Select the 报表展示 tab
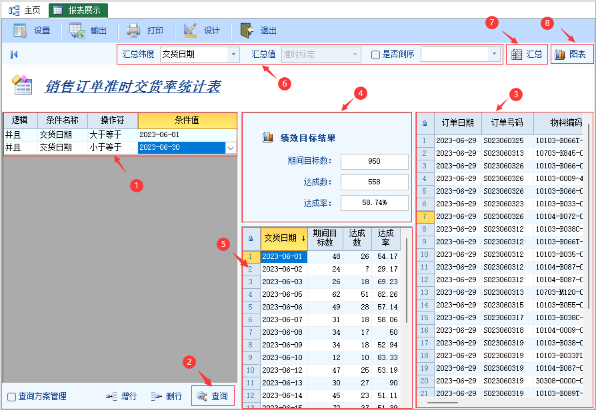This screenshot has height=410, width=596. coord(78,10)
